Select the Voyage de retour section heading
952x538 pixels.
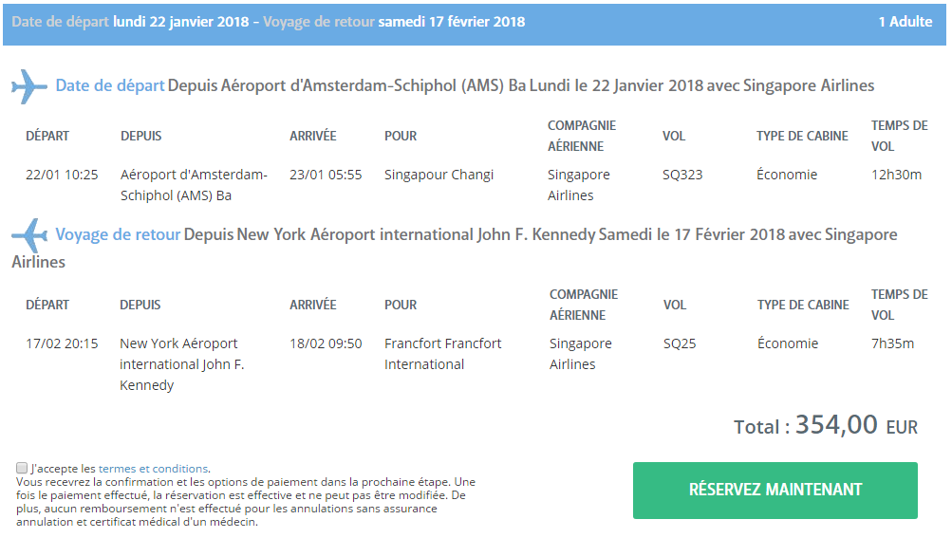tap(118, 234)
